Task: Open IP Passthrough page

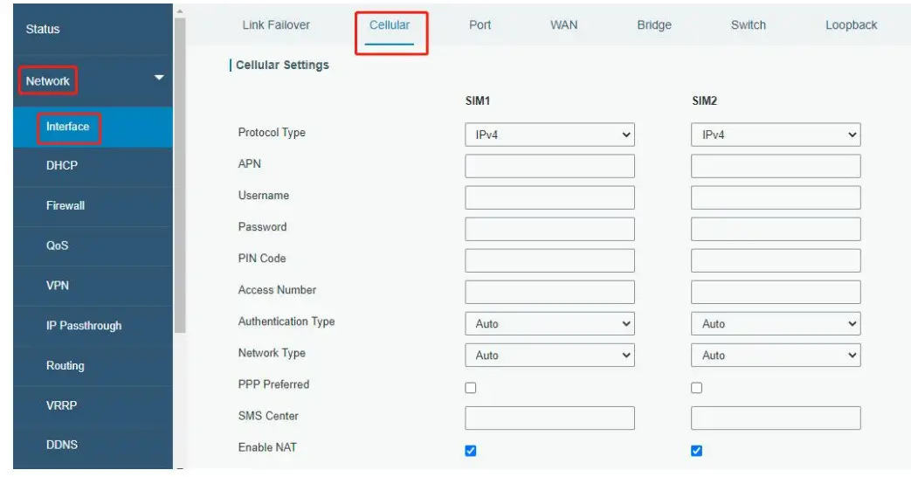Action: (x=84, y=326)
